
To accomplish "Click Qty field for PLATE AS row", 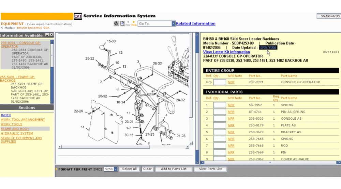I will [x=219, y=125].
